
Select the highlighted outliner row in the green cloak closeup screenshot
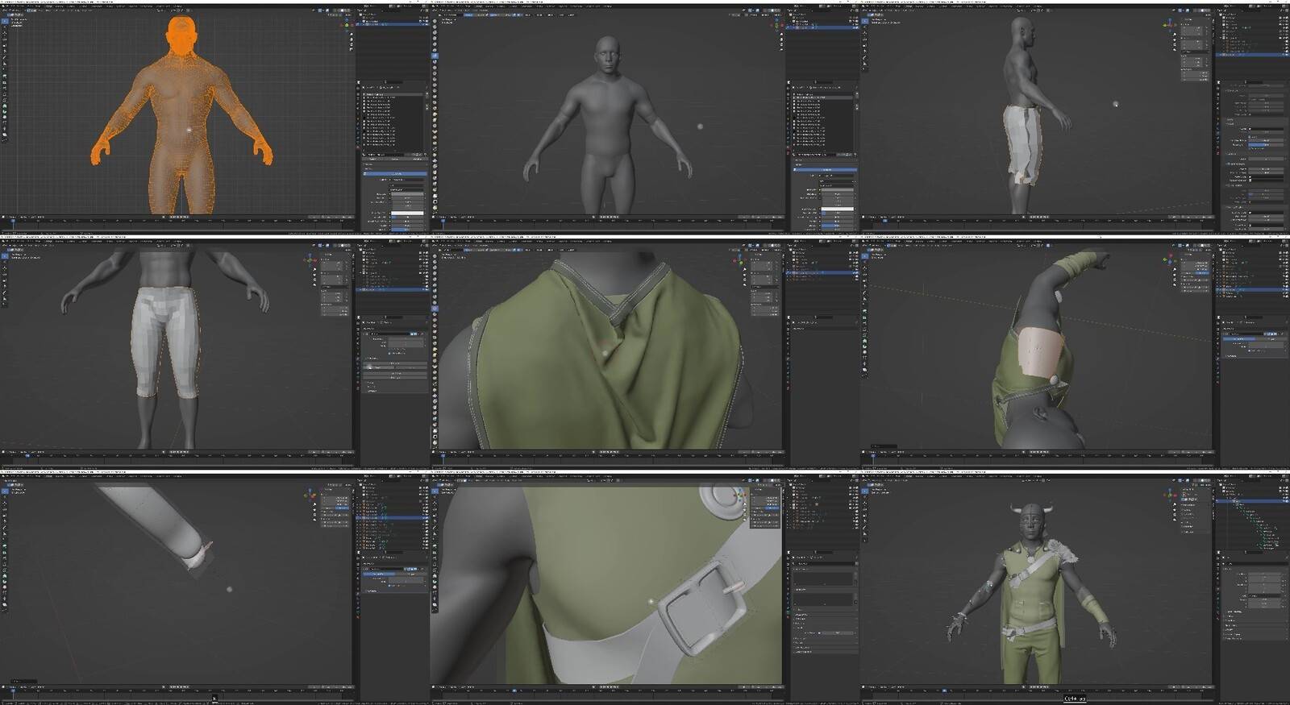[822, 274]
